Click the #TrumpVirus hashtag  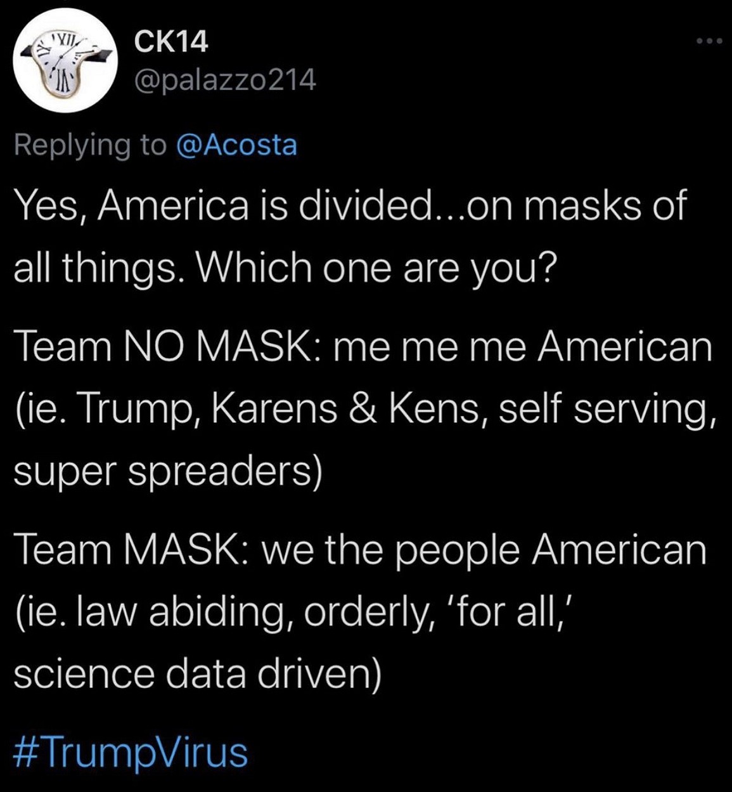131,753
